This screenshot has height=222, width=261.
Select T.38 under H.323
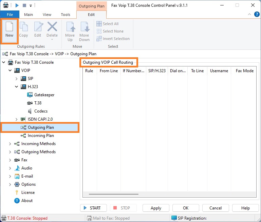[x=38, y=103]
